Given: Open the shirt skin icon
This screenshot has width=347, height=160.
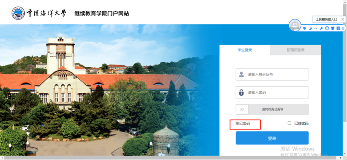Looking at the screenshot, I should click(333, 28).
